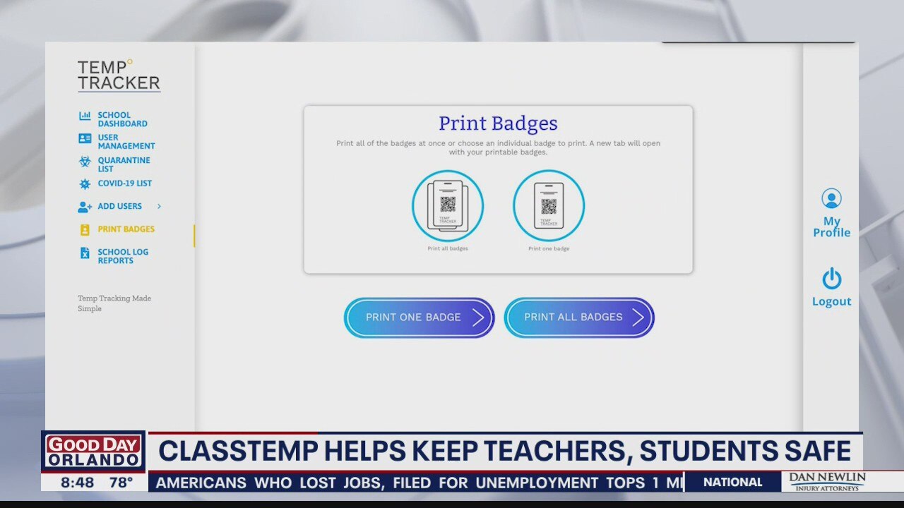Select the Print one badge circular icon
The image size is (904, 508).
(549, 205)
